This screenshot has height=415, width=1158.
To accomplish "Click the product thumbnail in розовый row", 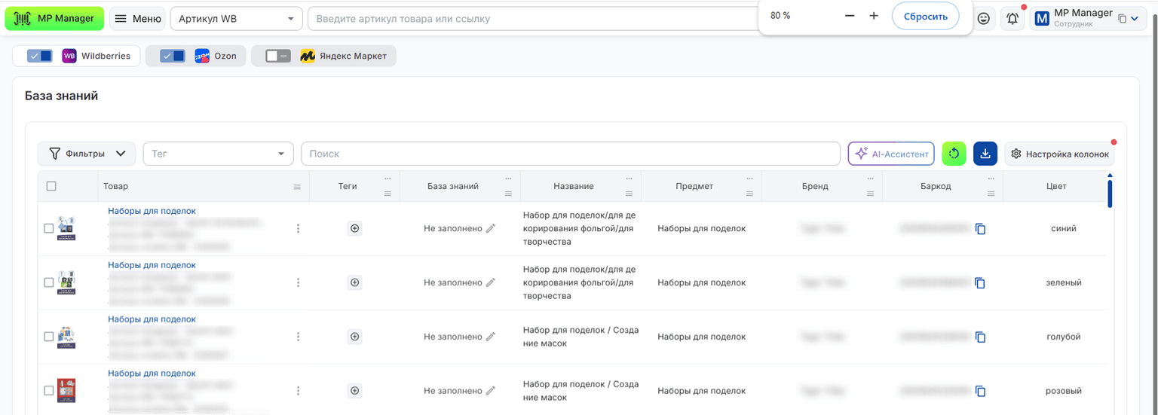I will [x=66, y=391].
